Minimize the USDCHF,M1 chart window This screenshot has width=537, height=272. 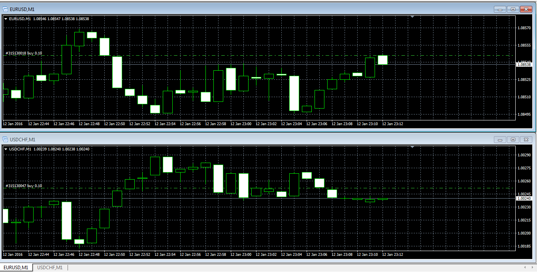coord(501,139)
